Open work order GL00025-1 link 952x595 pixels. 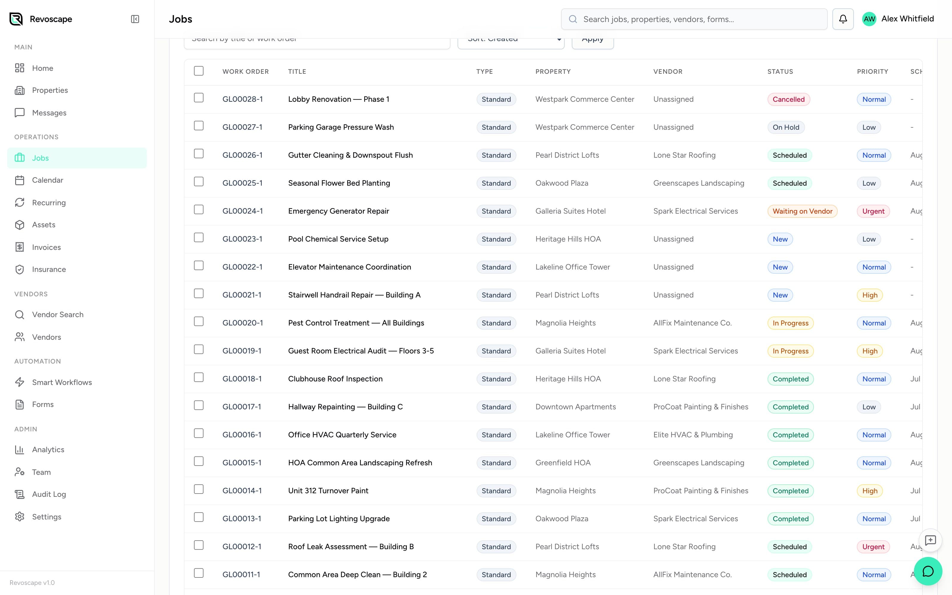point(242,183)
